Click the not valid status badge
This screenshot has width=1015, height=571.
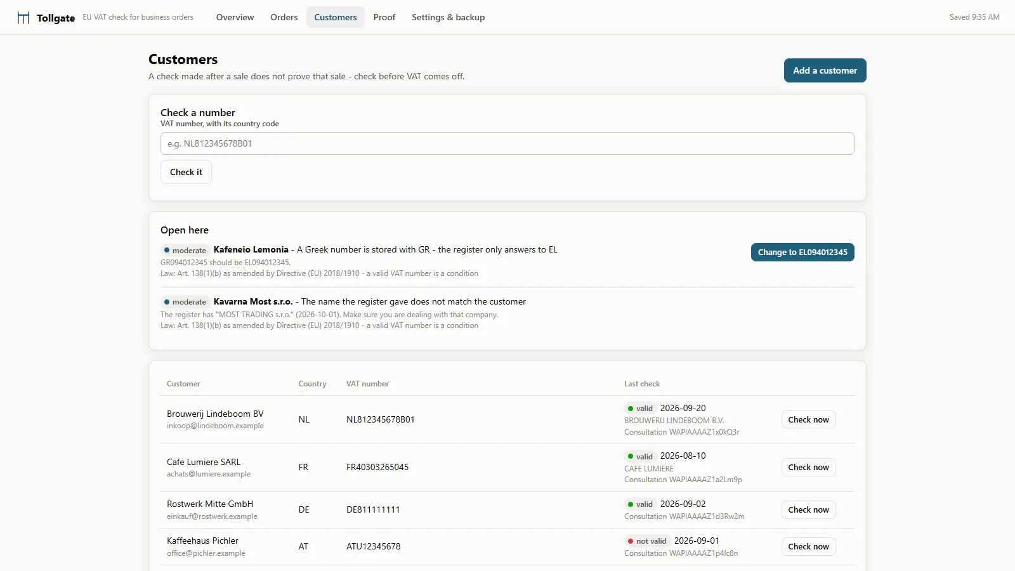tap(647, 541)
